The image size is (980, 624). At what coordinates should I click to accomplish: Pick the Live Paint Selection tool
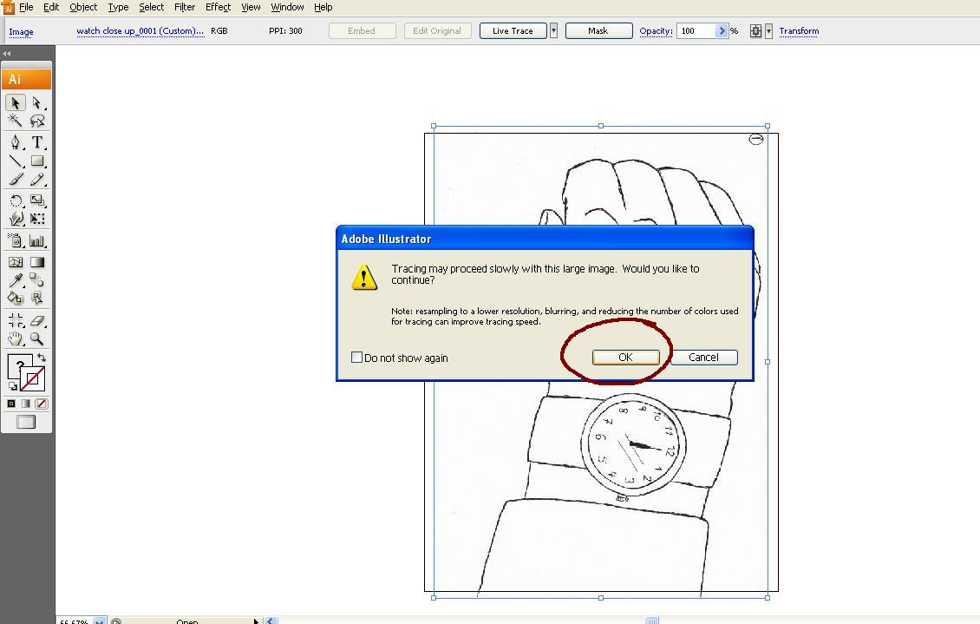click(37, 299)
